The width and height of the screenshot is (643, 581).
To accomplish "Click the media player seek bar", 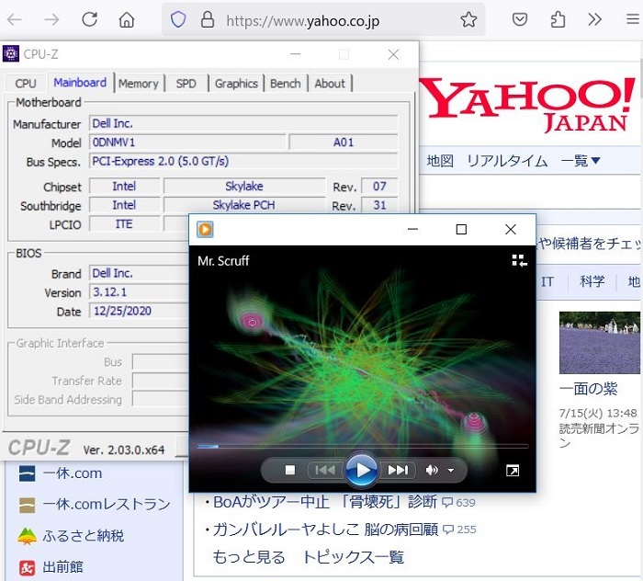I will tap(363, 447).
